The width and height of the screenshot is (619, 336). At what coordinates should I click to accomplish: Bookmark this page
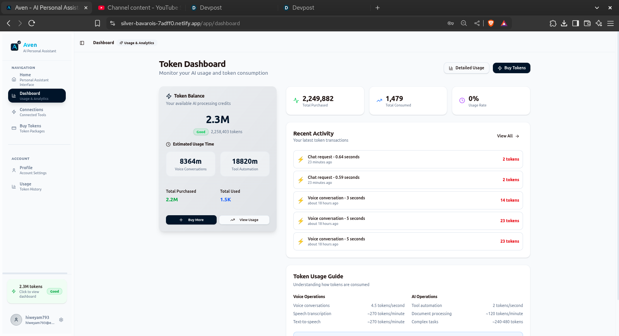coord(97,23)
